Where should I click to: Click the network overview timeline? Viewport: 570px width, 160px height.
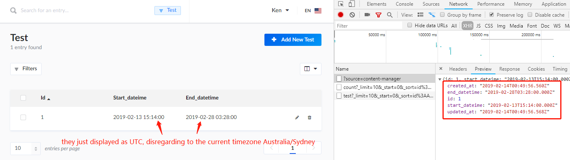(x=452, y=47)
